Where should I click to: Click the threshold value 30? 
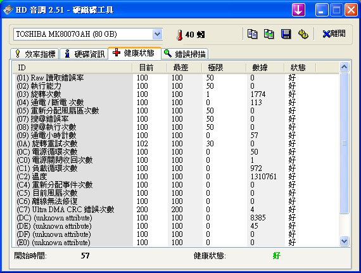coord(210,144)
